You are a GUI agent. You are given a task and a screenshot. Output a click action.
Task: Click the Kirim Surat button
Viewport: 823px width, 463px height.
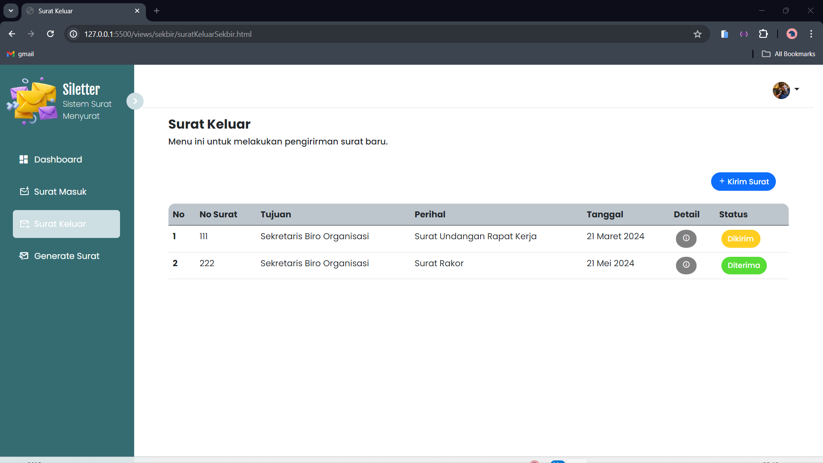[x=743, y=181]
